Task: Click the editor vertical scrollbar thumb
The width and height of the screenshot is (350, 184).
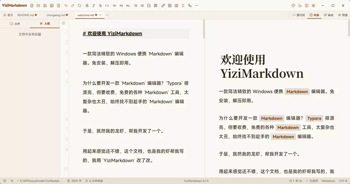Action: (x=204, y=29)
